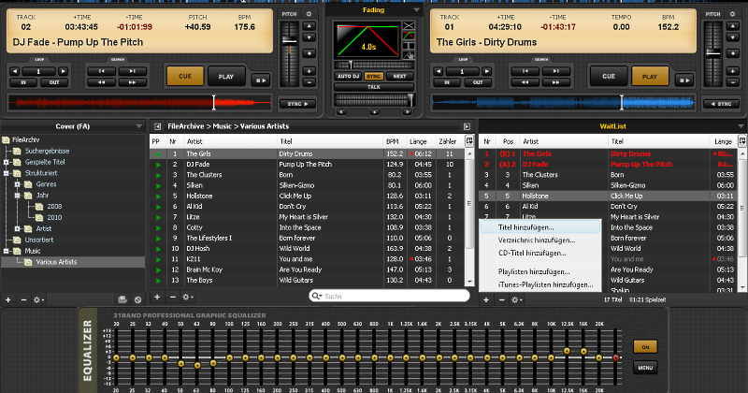Screen dimensions: 748x393
Task: Open pitch settings gear on The Girls deck
Action: (x=732, y=14)
